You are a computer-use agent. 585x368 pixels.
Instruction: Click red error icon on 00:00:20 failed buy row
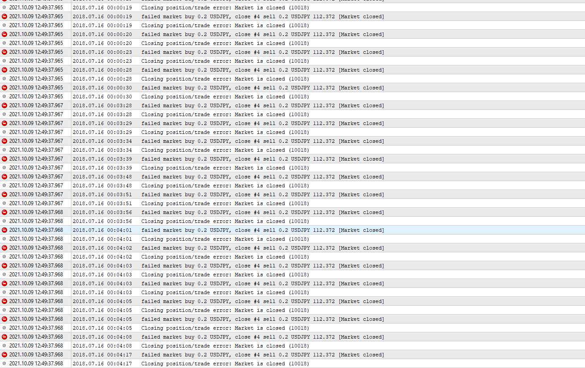pyautogui.click(x=4, y=34)
